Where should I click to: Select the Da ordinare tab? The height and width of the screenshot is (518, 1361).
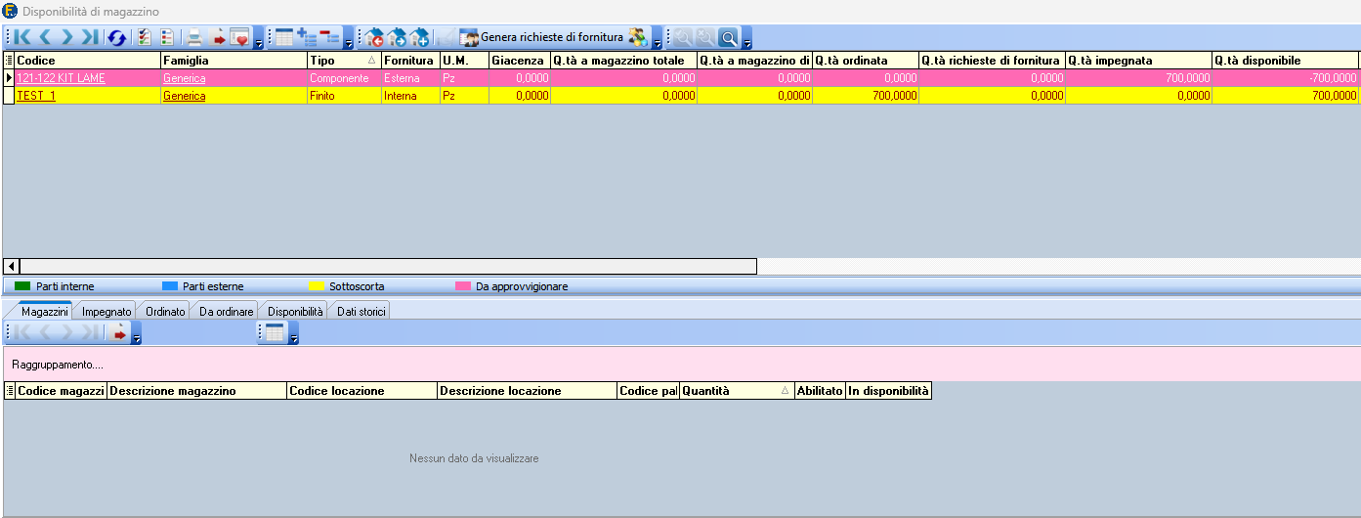(226, 311)
